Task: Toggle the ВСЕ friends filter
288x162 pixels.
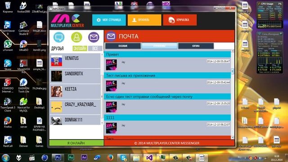Action: pos(95,49)
